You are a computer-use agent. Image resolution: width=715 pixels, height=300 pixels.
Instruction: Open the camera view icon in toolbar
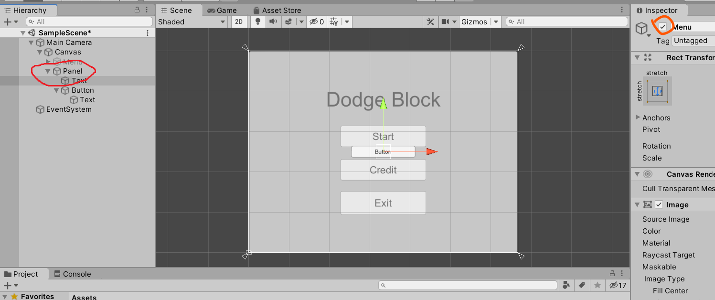446,21
